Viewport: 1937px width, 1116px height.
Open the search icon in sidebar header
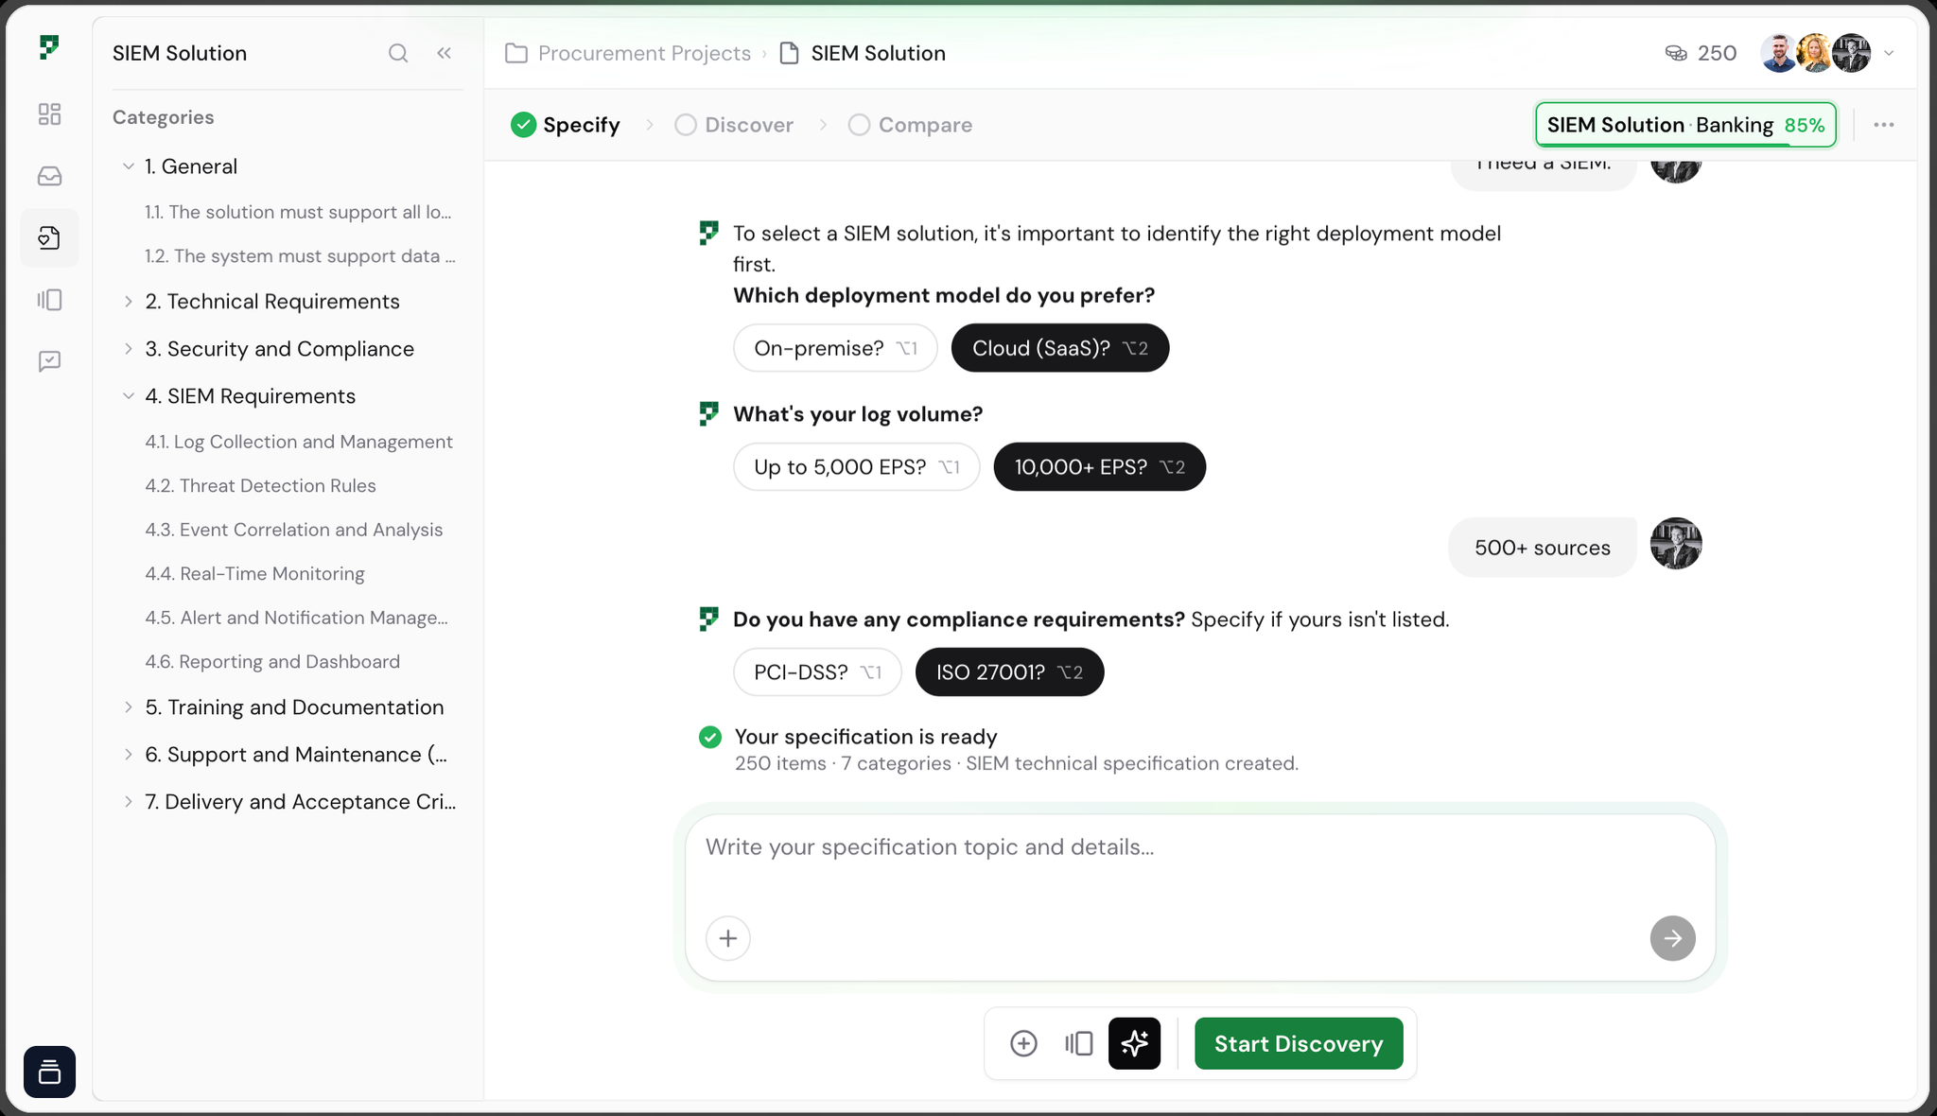point(398,53)
